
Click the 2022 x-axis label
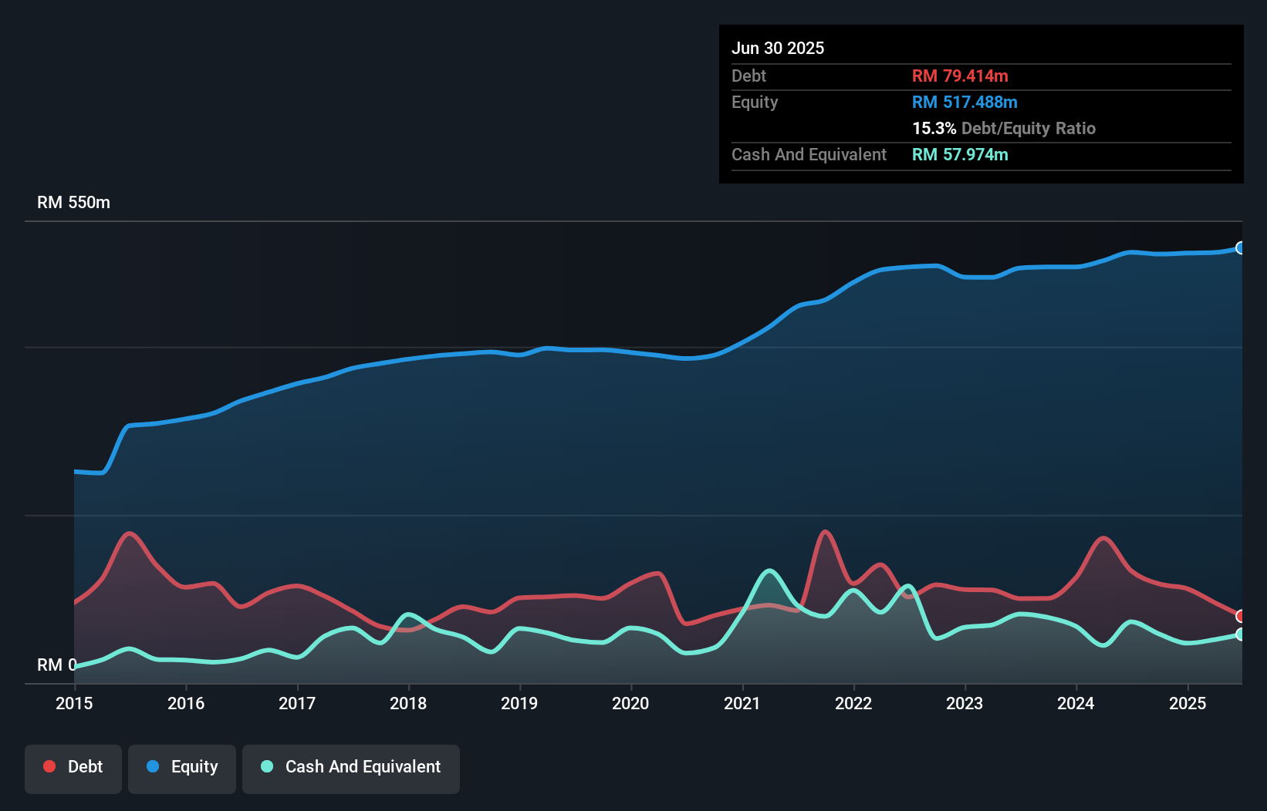853,703
